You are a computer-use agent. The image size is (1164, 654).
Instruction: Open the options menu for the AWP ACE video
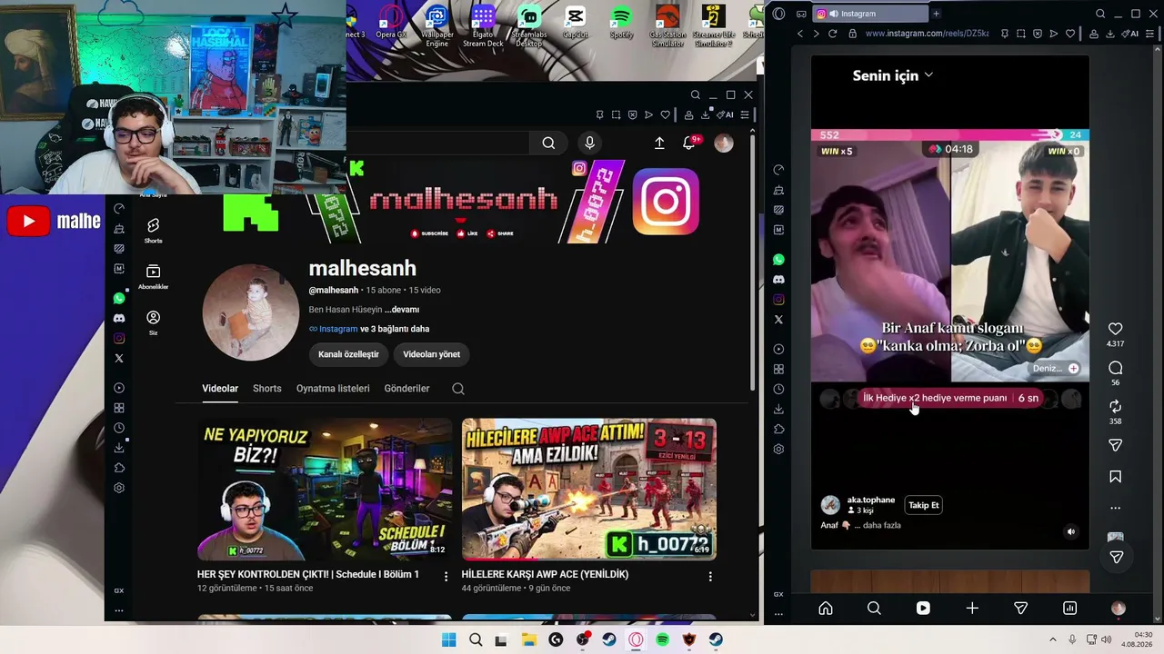(710, 576)
